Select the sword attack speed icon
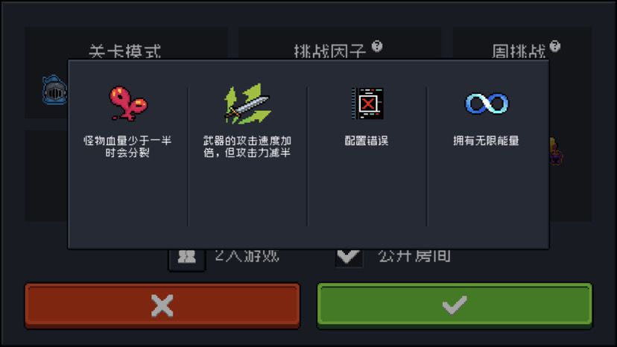 [x=247, y=104]
